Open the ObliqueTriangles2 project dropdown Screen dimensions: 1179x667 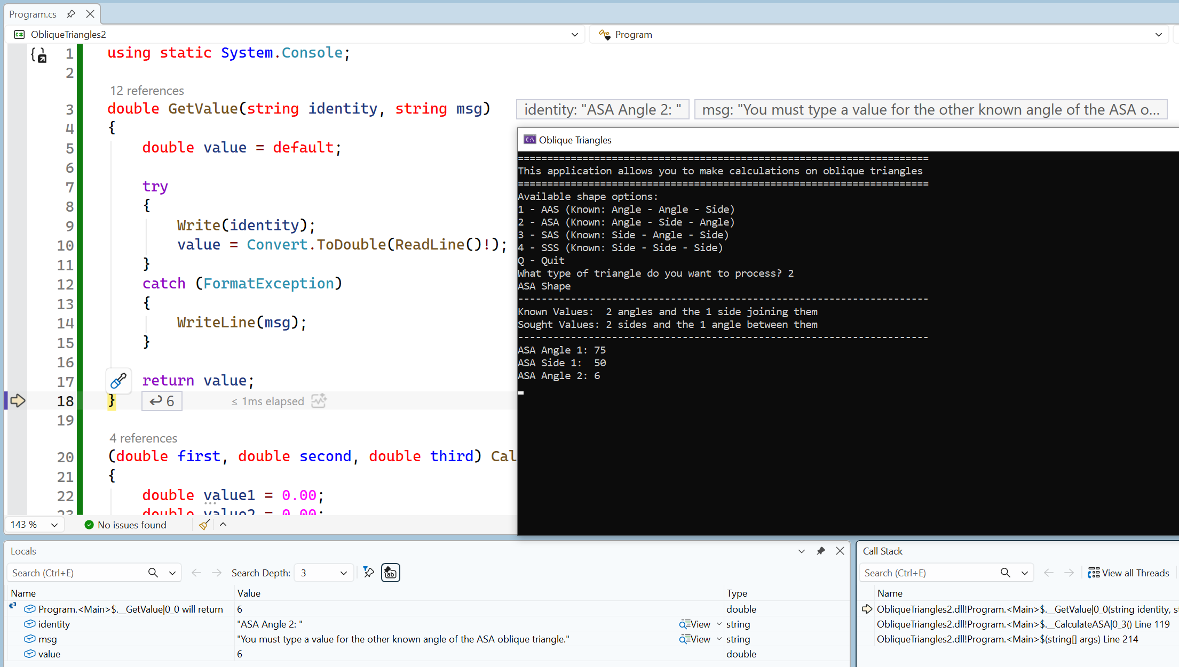pos(574,35)
